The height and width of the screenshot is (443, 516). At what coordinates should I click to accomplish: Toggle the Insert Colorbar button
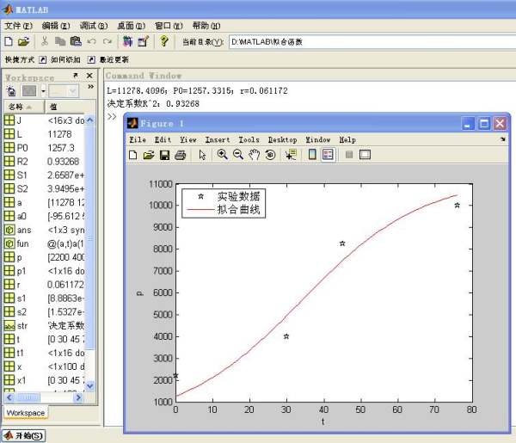pos(312,155)
